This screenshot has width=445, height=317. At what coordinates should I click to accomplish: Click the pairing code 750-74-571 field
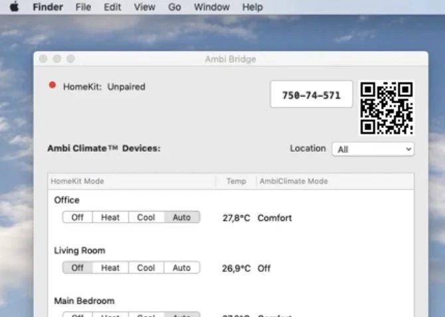311,94
